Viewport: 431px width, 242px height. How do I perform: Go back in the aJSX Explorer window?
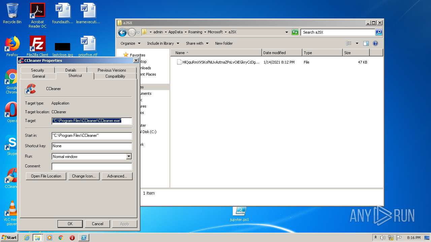pos(122,32)
